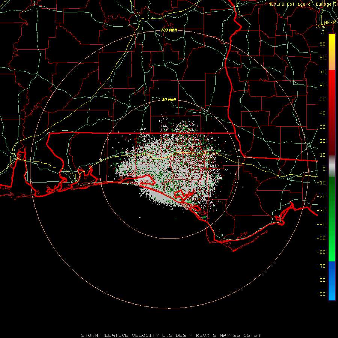Click the '90' label on the velocity scale

pyautogui.click(x=323, y=44)
